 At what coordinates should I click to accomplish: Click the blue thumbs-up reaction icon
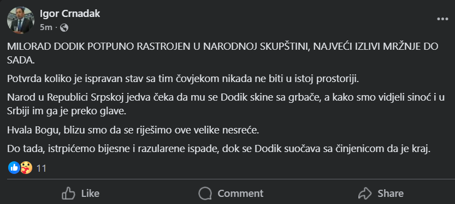coord(14,168)
